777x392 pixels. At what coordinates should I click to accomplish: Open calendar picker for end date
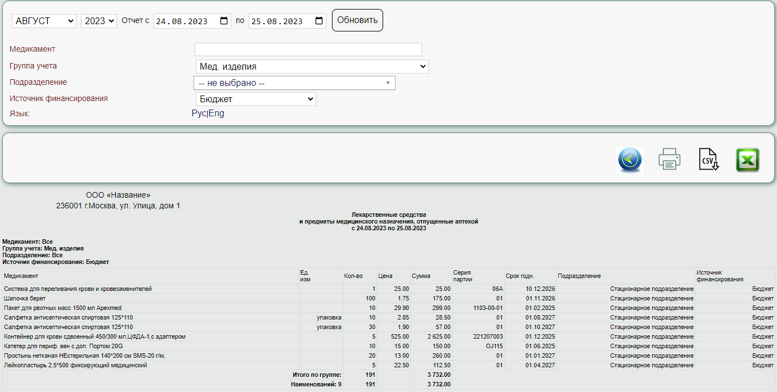pos(319,21)
